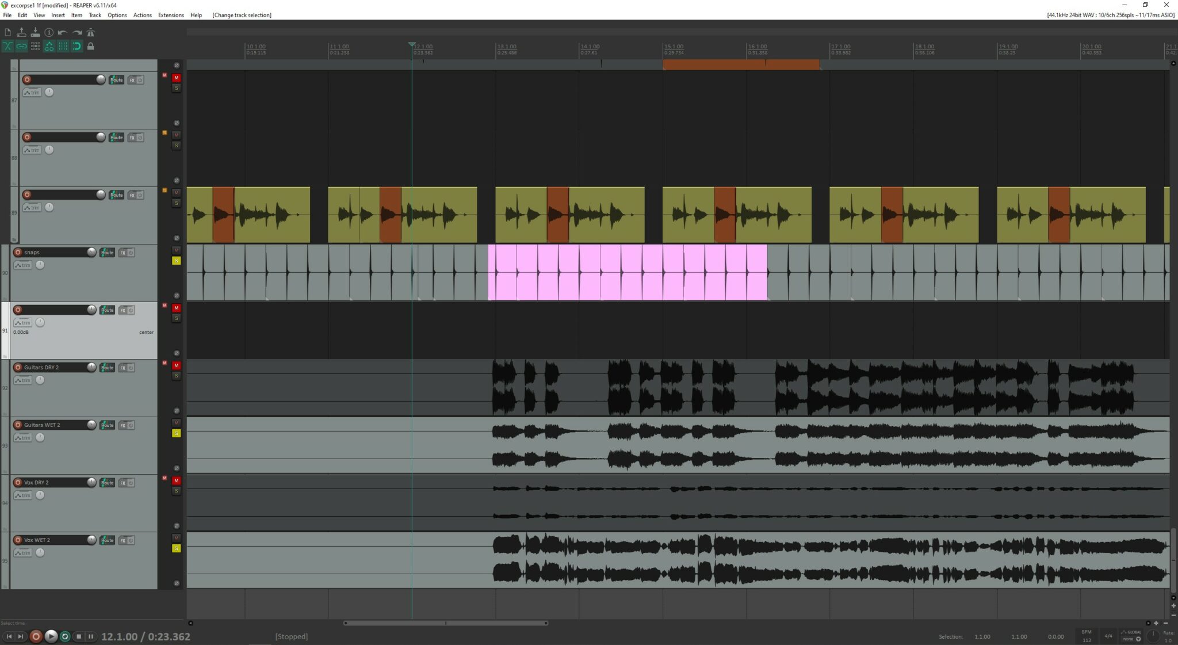1178x645 pixels.
Task: Click the undo arrow icon
Action: pyautogui.click(x=62, y=33)
